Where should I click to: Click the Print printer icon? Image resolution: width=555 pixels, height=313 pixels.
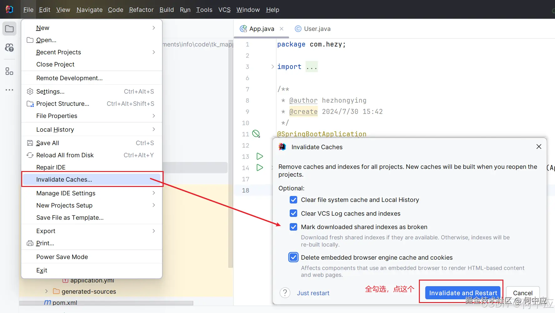coord(30,243)
